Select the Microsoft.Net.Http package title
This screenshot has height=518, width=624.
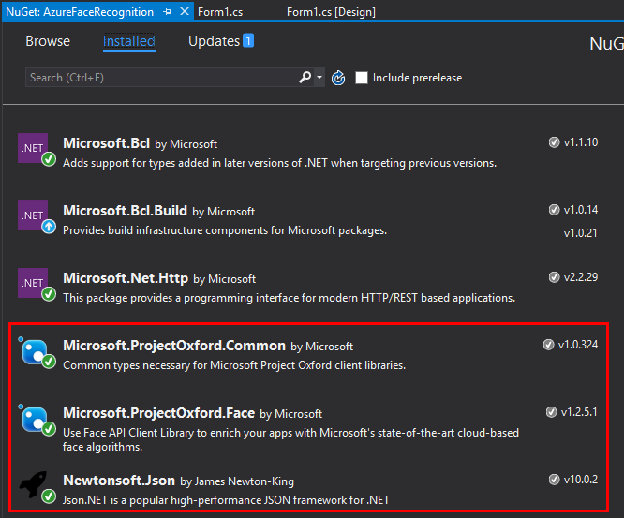(x=126, y=277)
